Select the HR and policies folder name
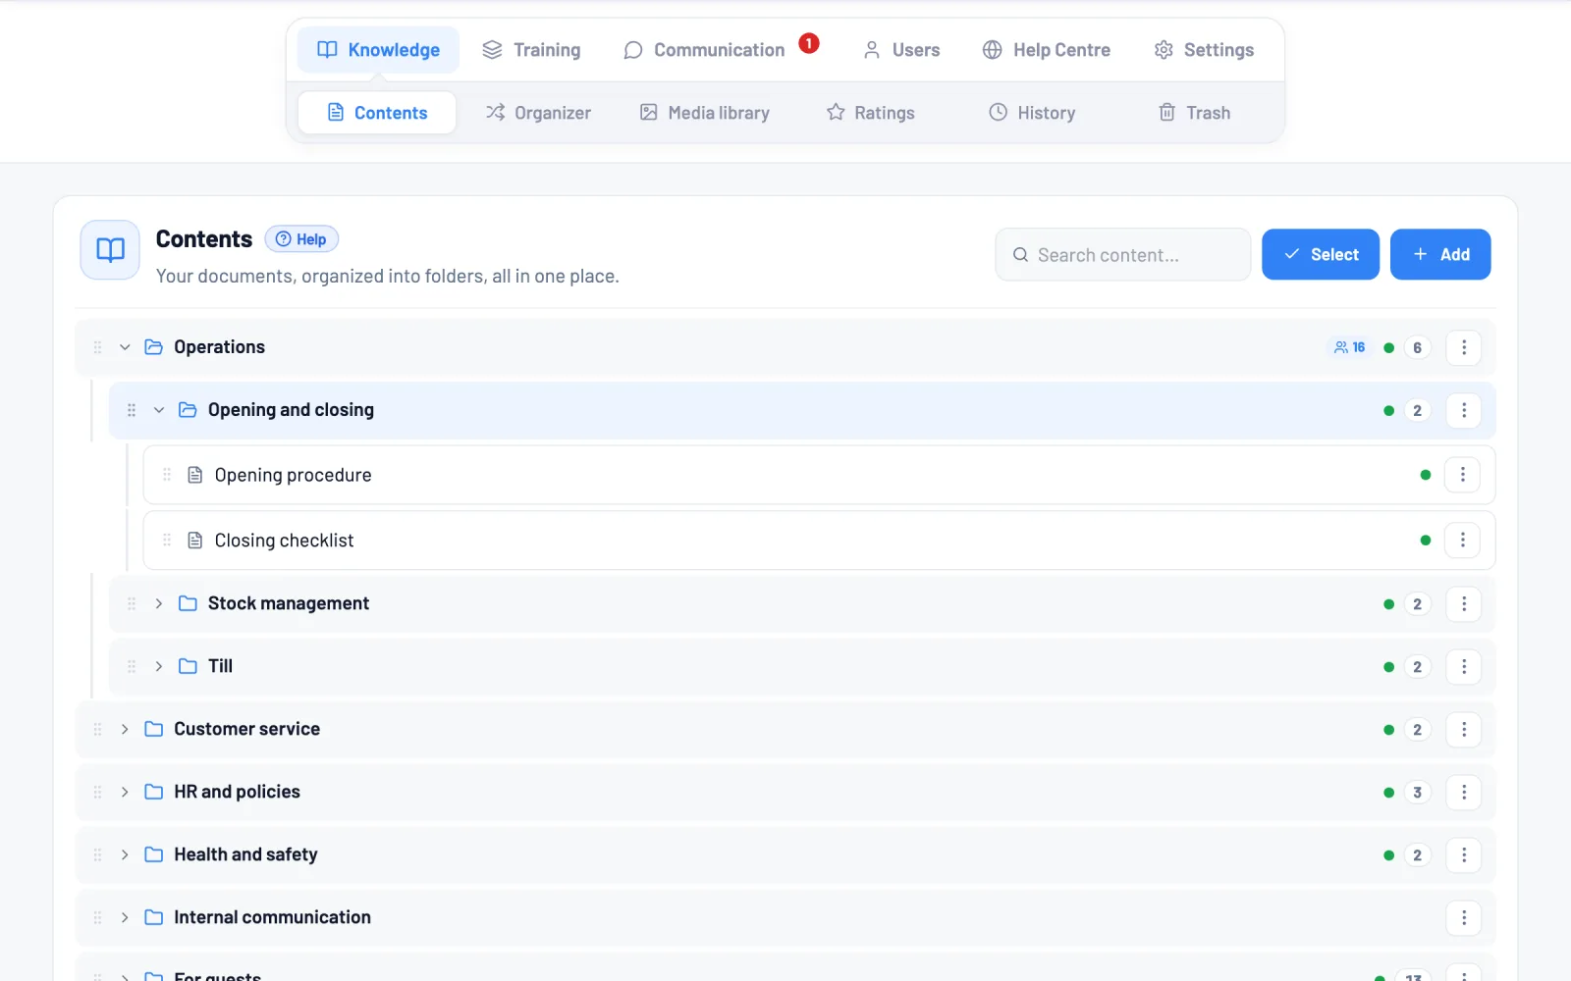Viewport: 1571px width, 981px height. click(x=237, y=792)
